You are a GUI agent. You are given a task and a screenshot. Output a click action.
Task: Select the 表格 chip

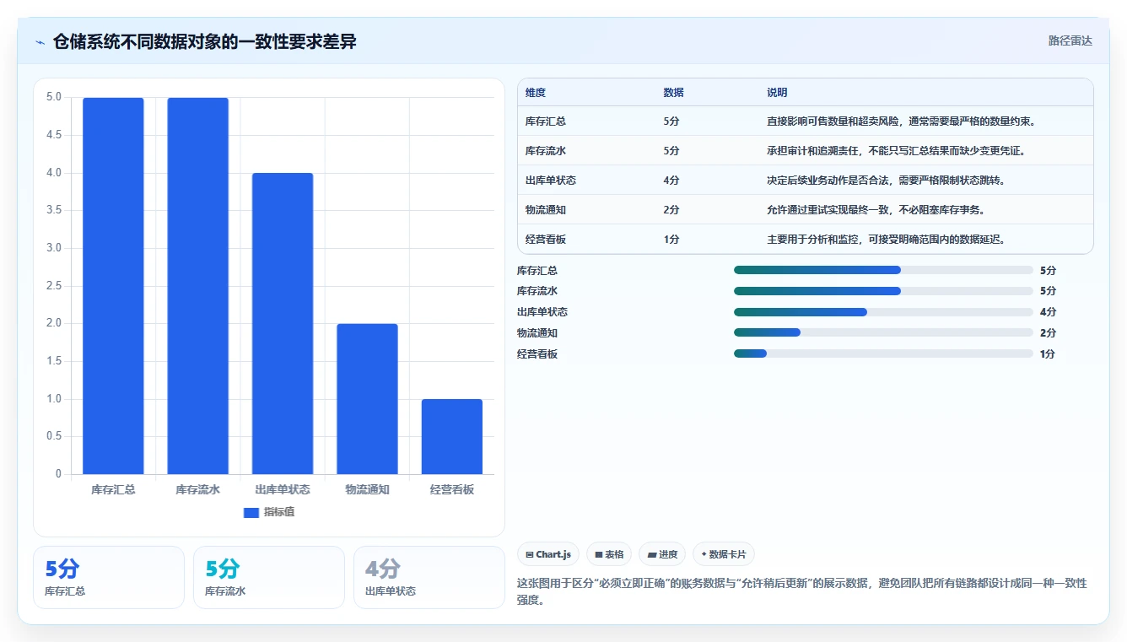[x=609, y=554]
